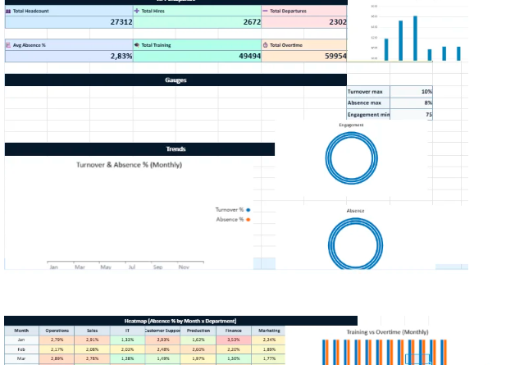Click the orange Absence % legend marker
The width and height of the screenshot is (506, 365).
click(248, 219)
